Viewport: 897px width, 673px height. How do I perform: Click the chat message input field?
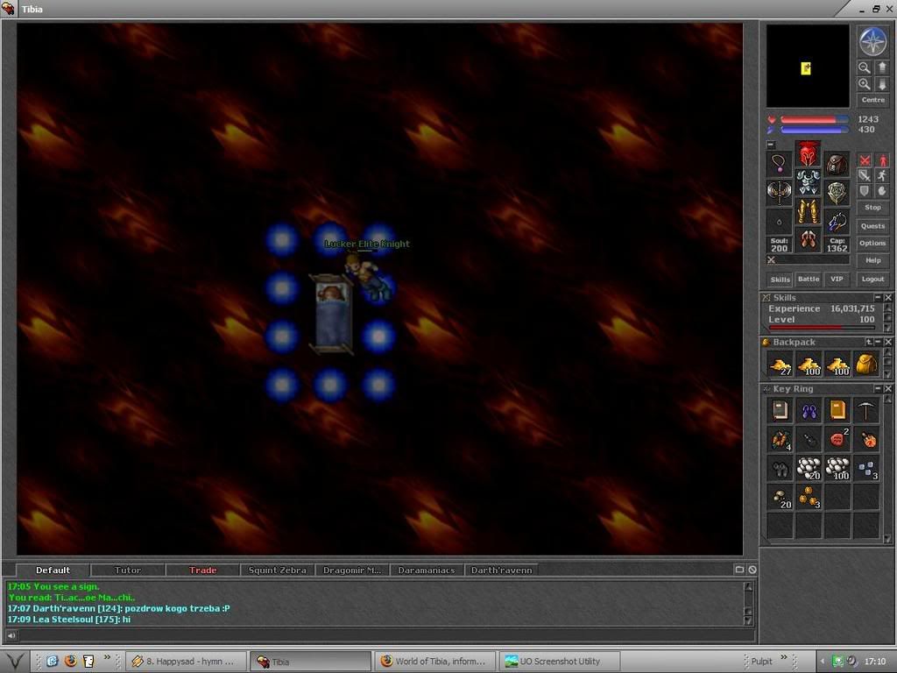point(386,634)
